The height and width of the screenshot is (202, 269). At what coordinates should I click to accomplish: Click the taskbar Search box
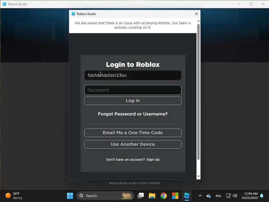[105, 196]
